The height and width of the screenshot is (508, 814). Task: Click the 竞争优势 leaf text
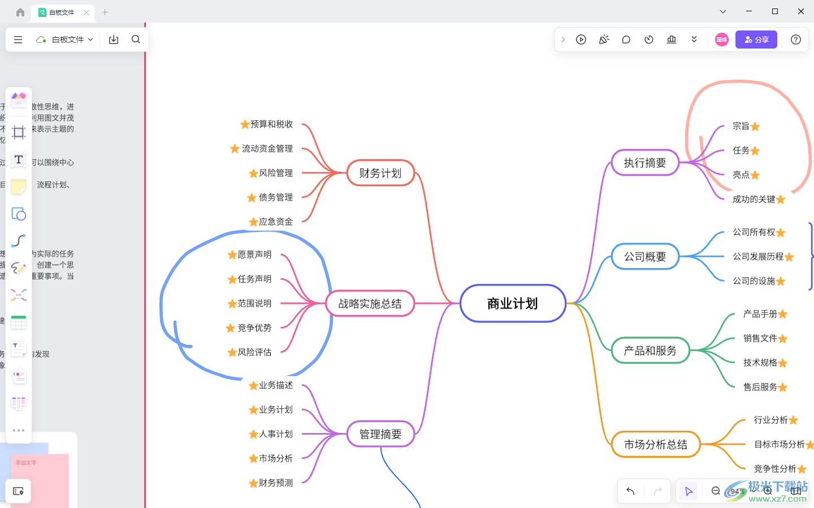[x=254, y=328]
